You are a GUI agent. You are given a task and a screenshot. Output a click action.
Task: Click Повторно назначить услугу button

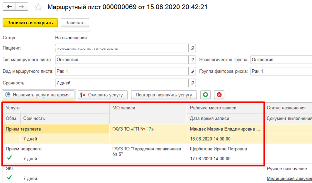[x=164, y=95]
